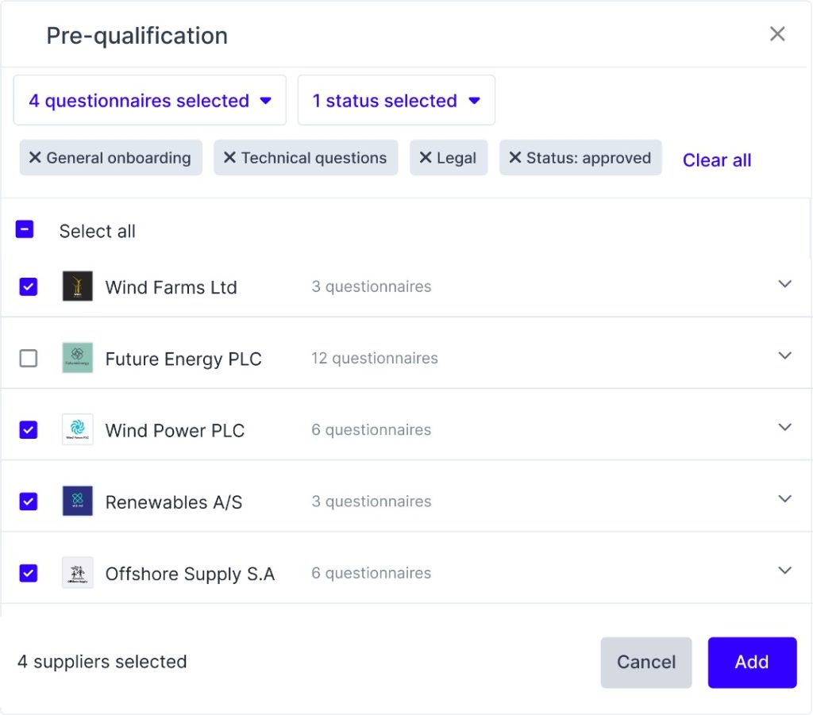The height and width of the screenshot is (715, 813).
Task: Remove the Status: approved filter chip
Action: tap(514, 157)
